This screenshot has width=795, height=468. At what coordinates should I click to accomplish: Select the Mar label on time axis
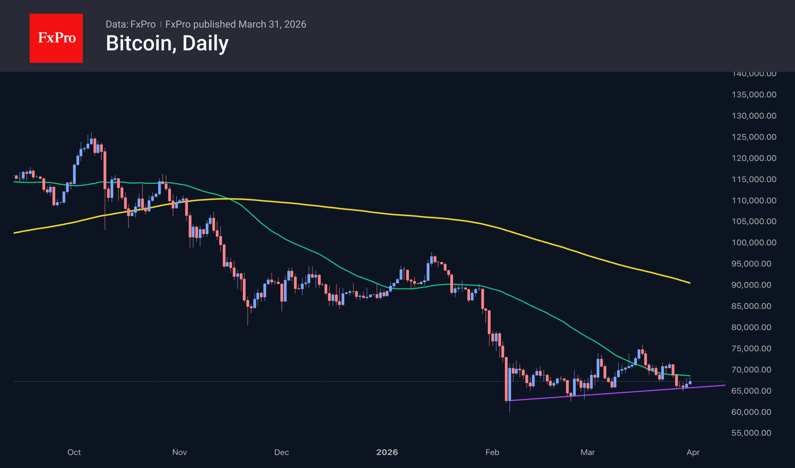coord(588,452)
